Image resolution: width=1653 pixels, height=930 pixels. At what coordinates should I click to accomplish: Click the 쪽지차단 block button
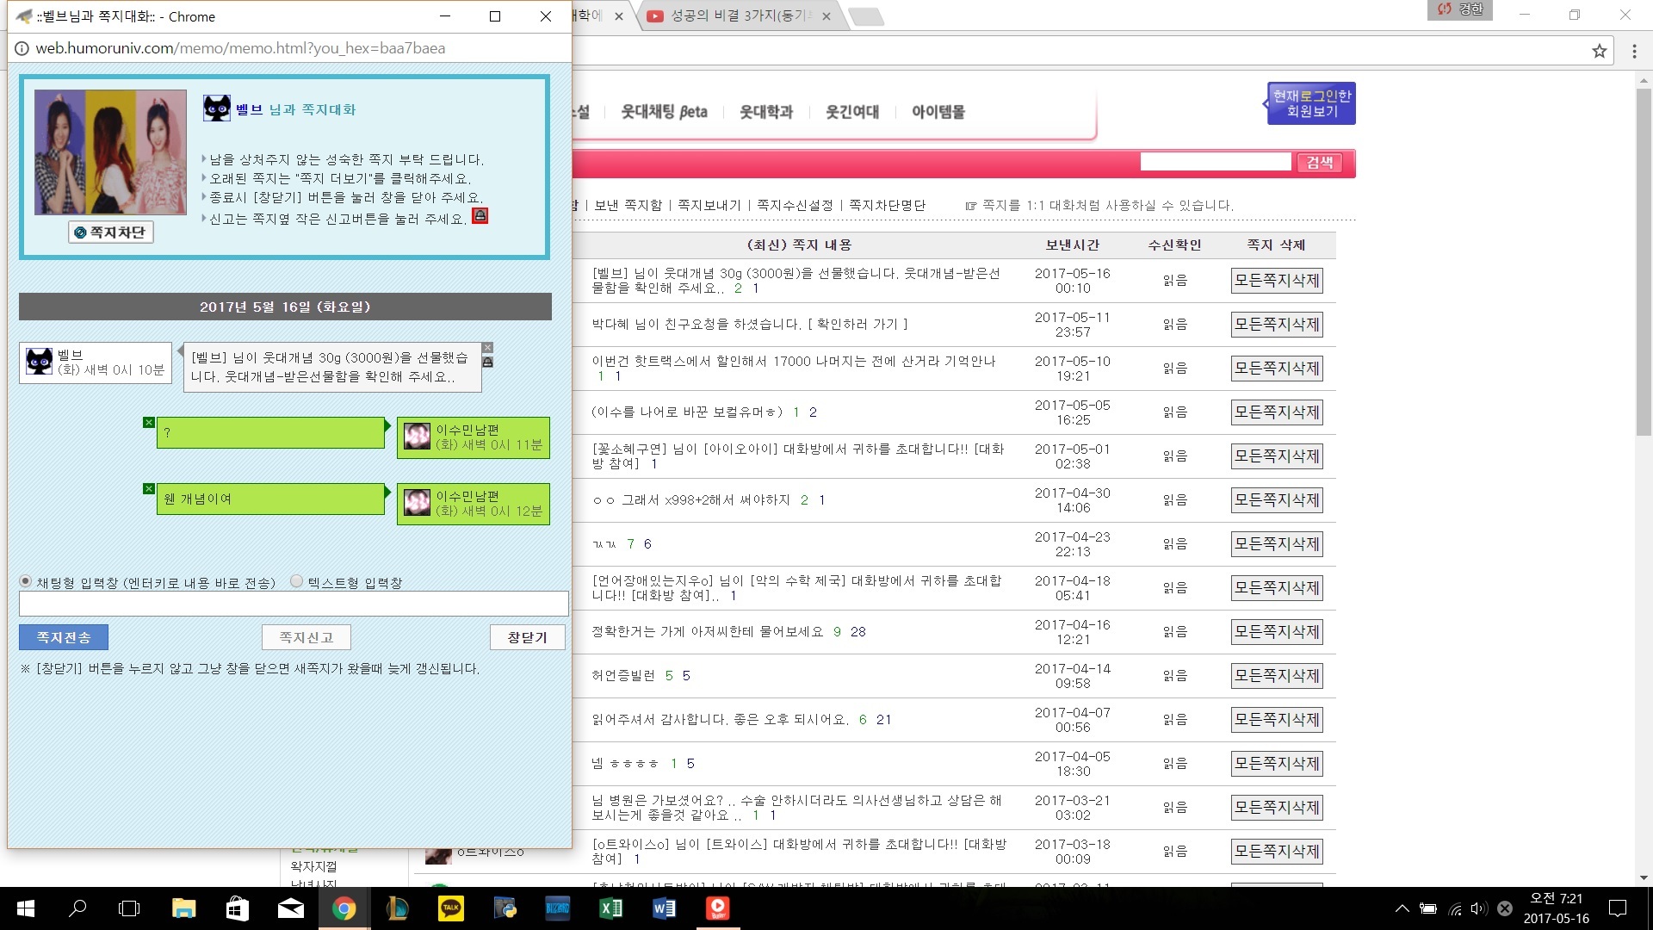tap(111, 232)
